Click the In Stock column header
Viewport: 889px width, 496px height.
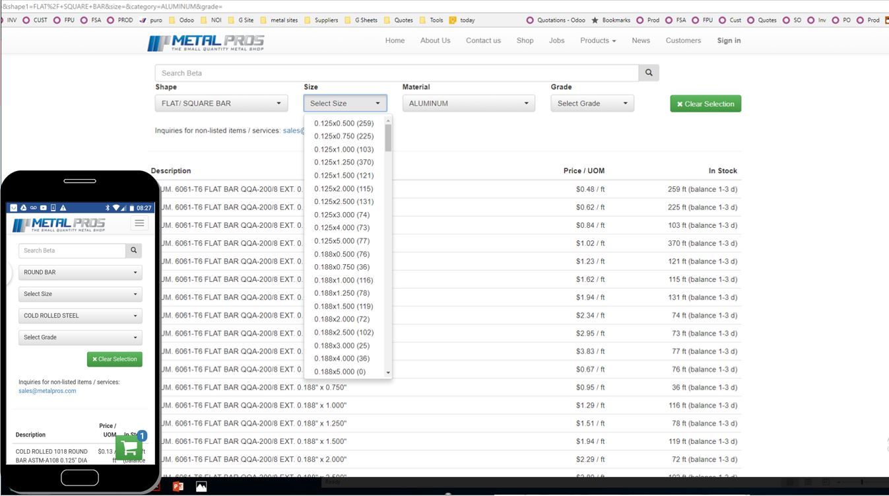click(x=723, y=171)
